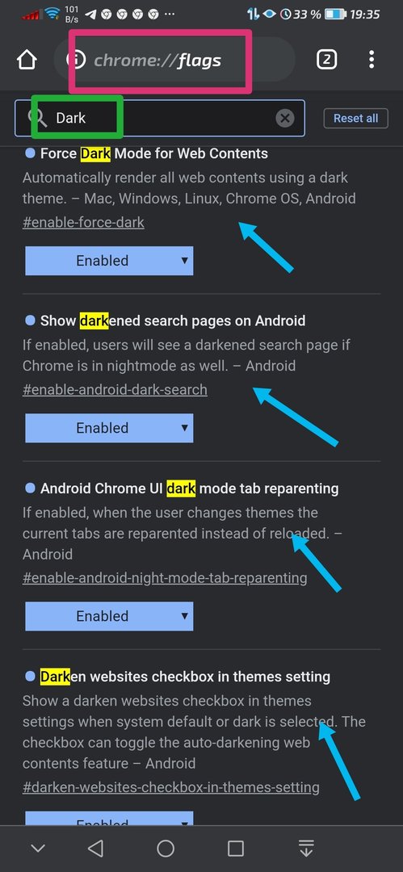The width and height of the screenshot is (403, 872).
Task: Tap the pull-down notification icon in nav bar
Action: click(305, 848)
